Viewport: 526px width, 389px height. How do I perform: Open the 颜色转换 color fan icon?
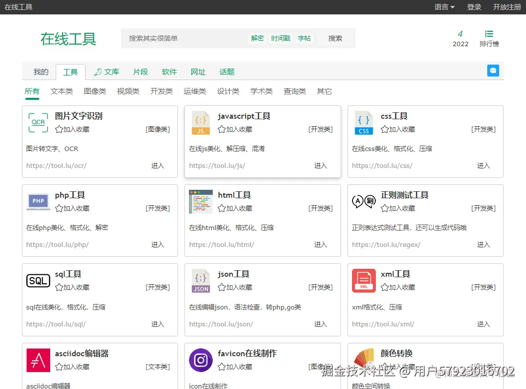click(363, 360)
